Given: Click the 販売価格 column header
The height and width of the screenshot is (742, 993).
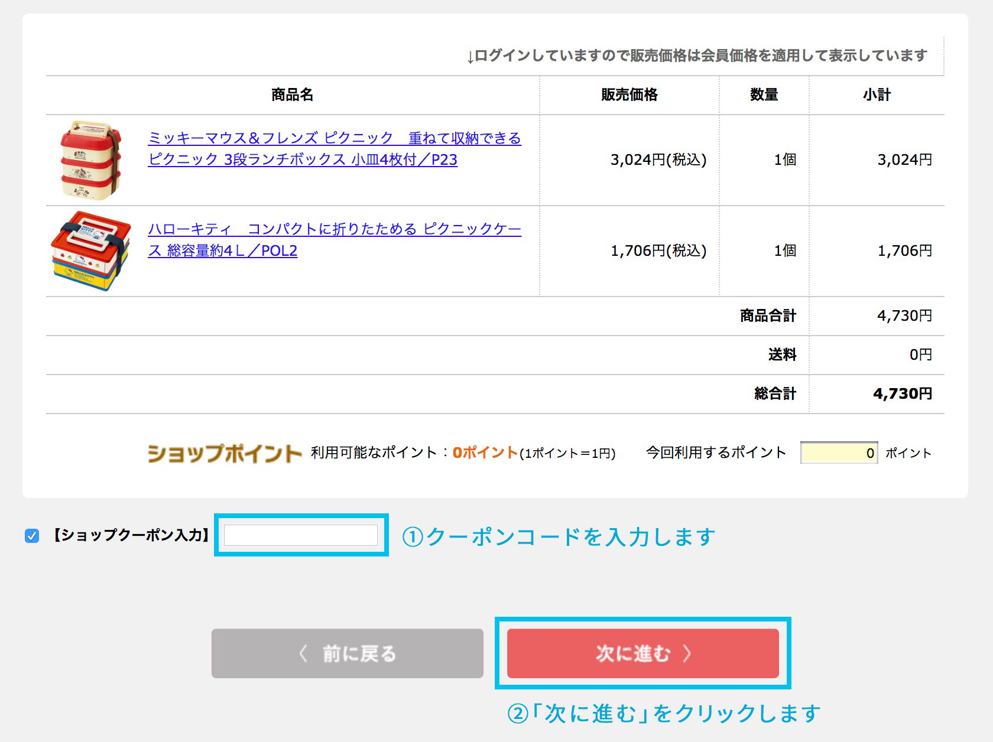Looking at the screenshot, I should click(629, 95).
